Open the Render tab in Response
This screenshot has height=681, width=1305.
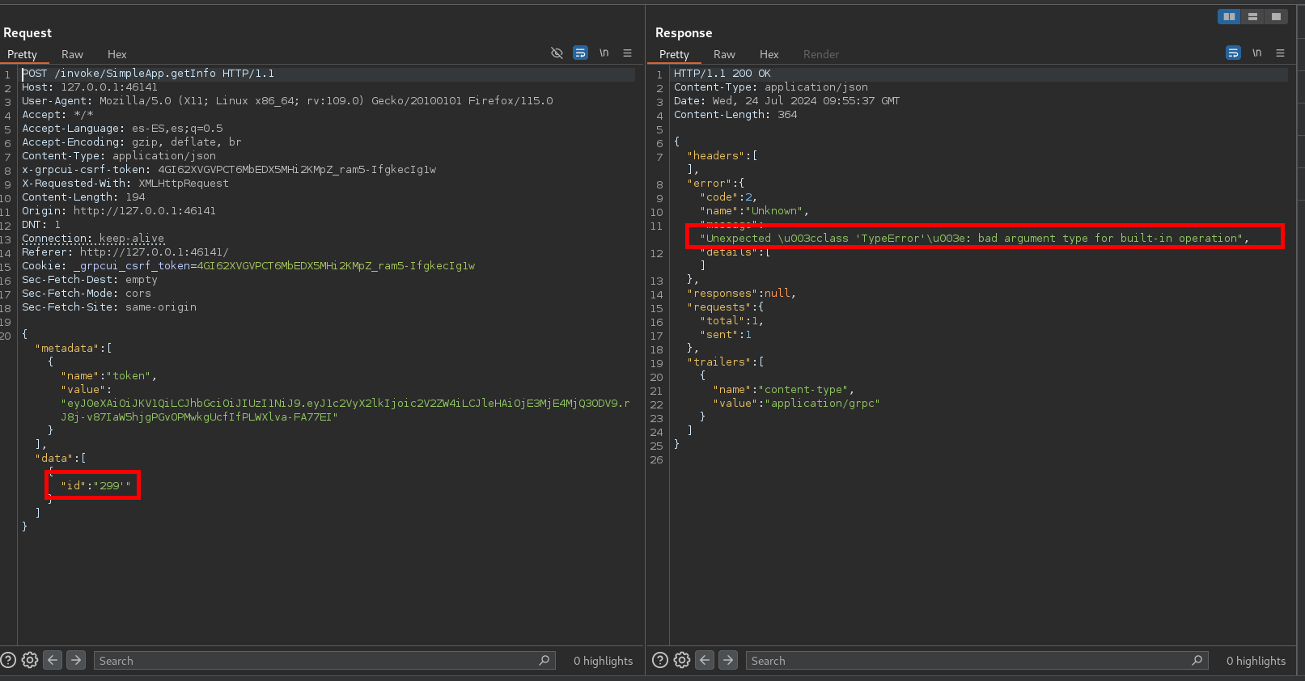coord(820,54)
